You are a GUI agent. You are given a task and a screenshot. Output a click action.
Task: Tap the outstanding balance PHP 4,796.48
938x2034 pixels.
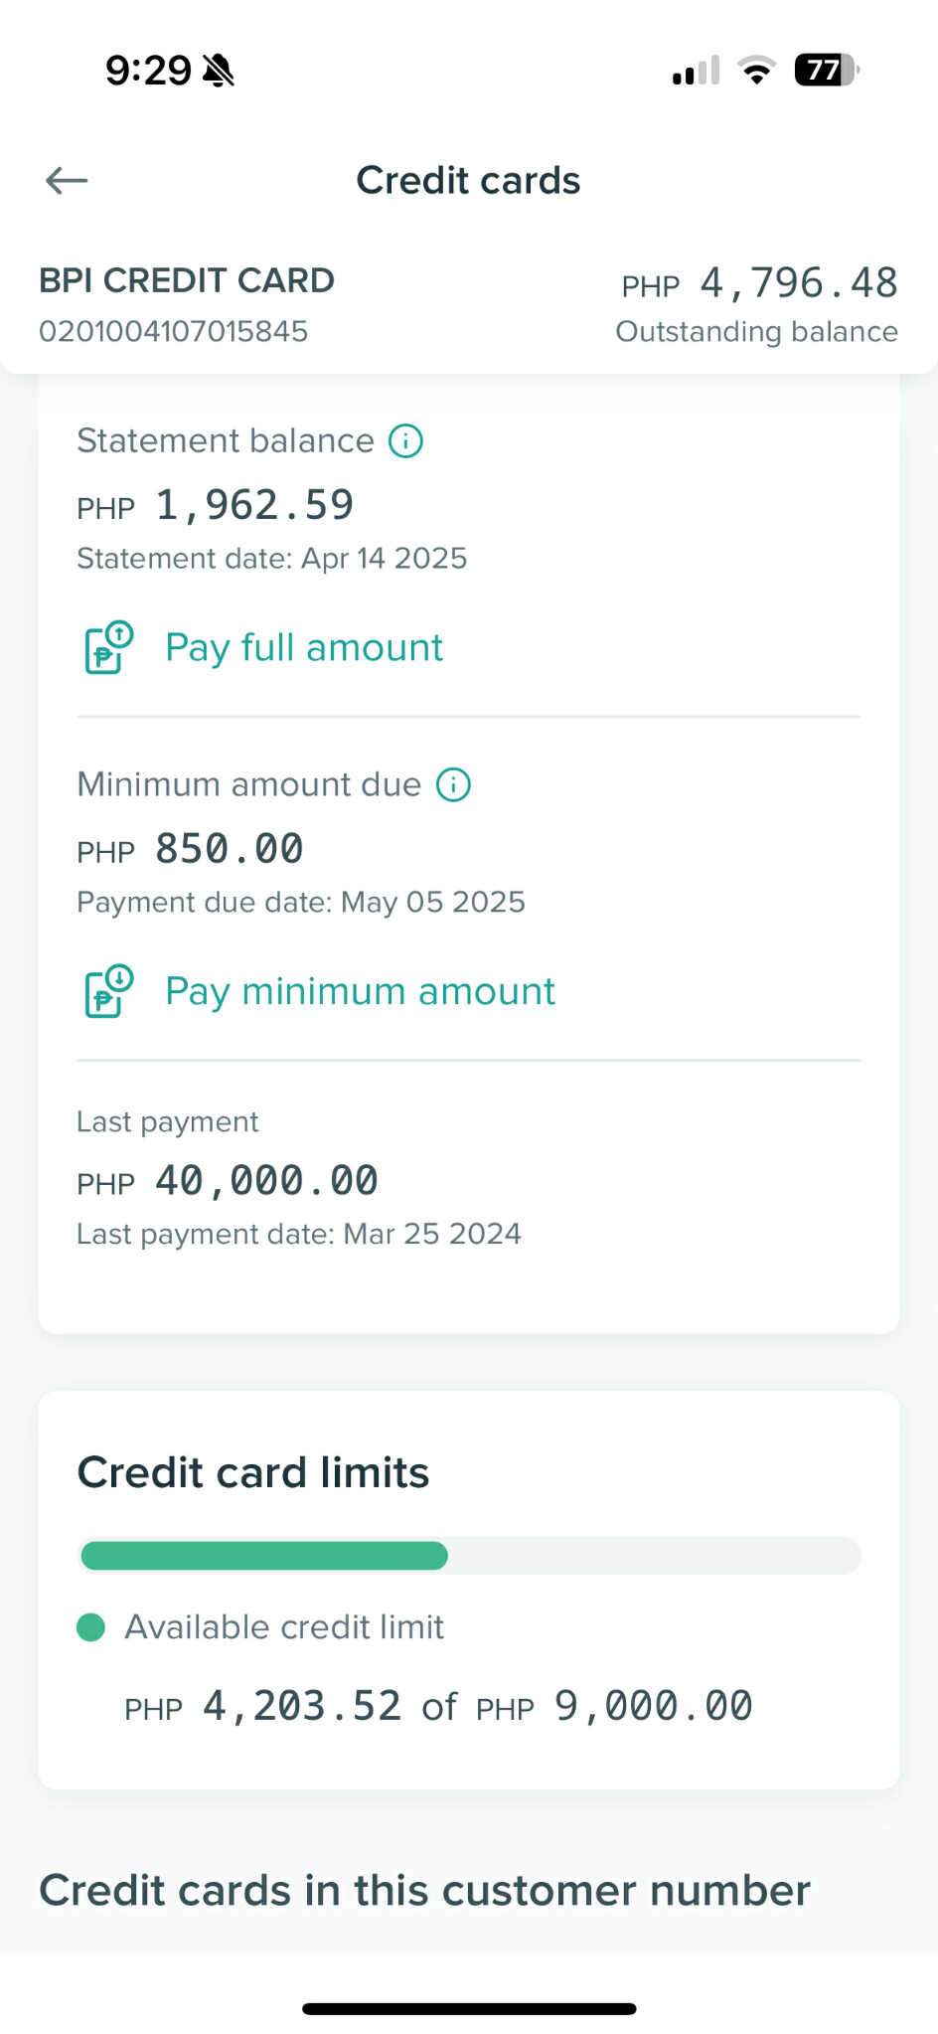click(x=759, y=283)
